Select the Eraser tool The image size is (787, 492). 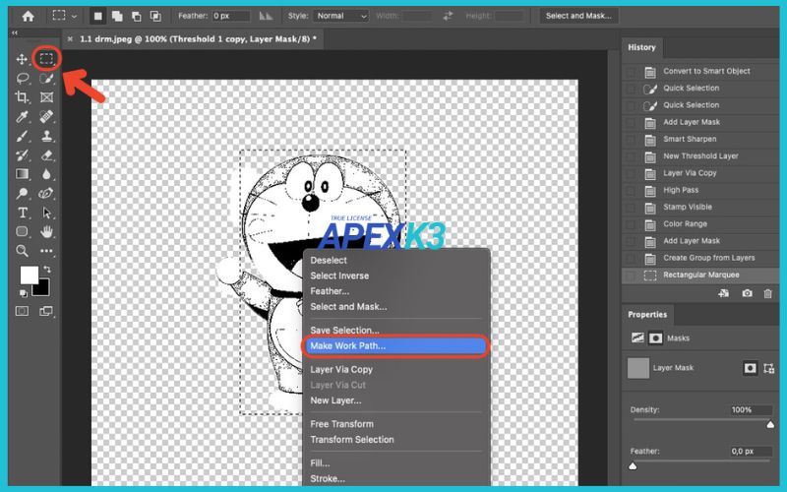(x=46, y=155)
